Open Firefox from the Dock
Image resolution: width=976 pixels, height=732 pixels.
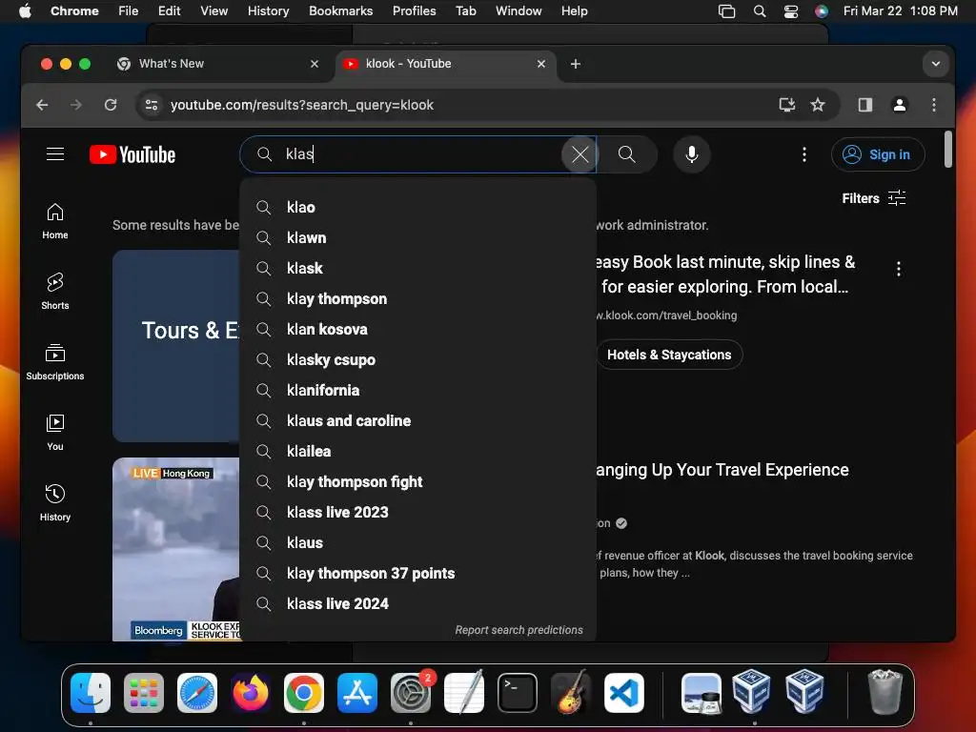pyautogui.click(x=251, y=692)
